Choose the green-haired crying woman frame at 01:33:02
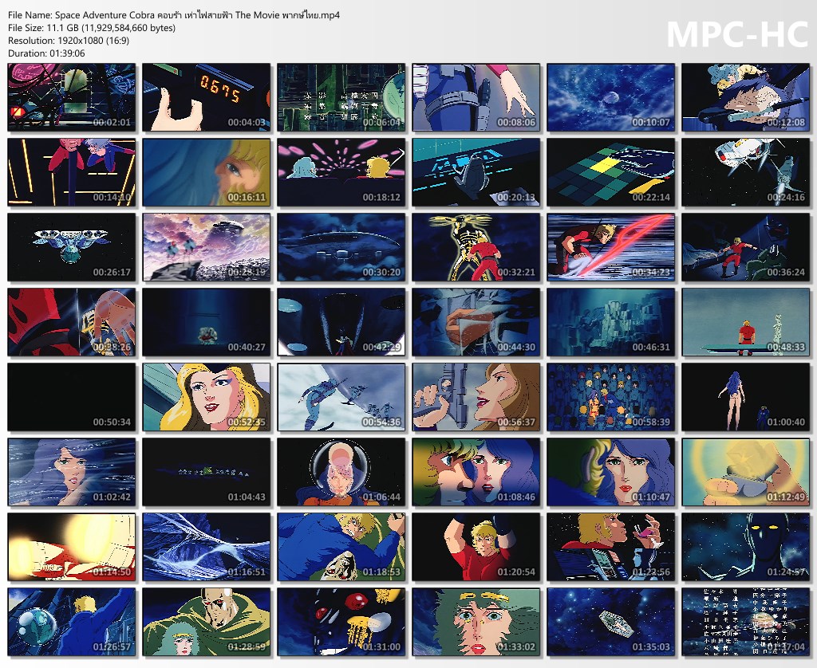Image resolution: width=817 pixels, height=668 pixels. point(476,623)
